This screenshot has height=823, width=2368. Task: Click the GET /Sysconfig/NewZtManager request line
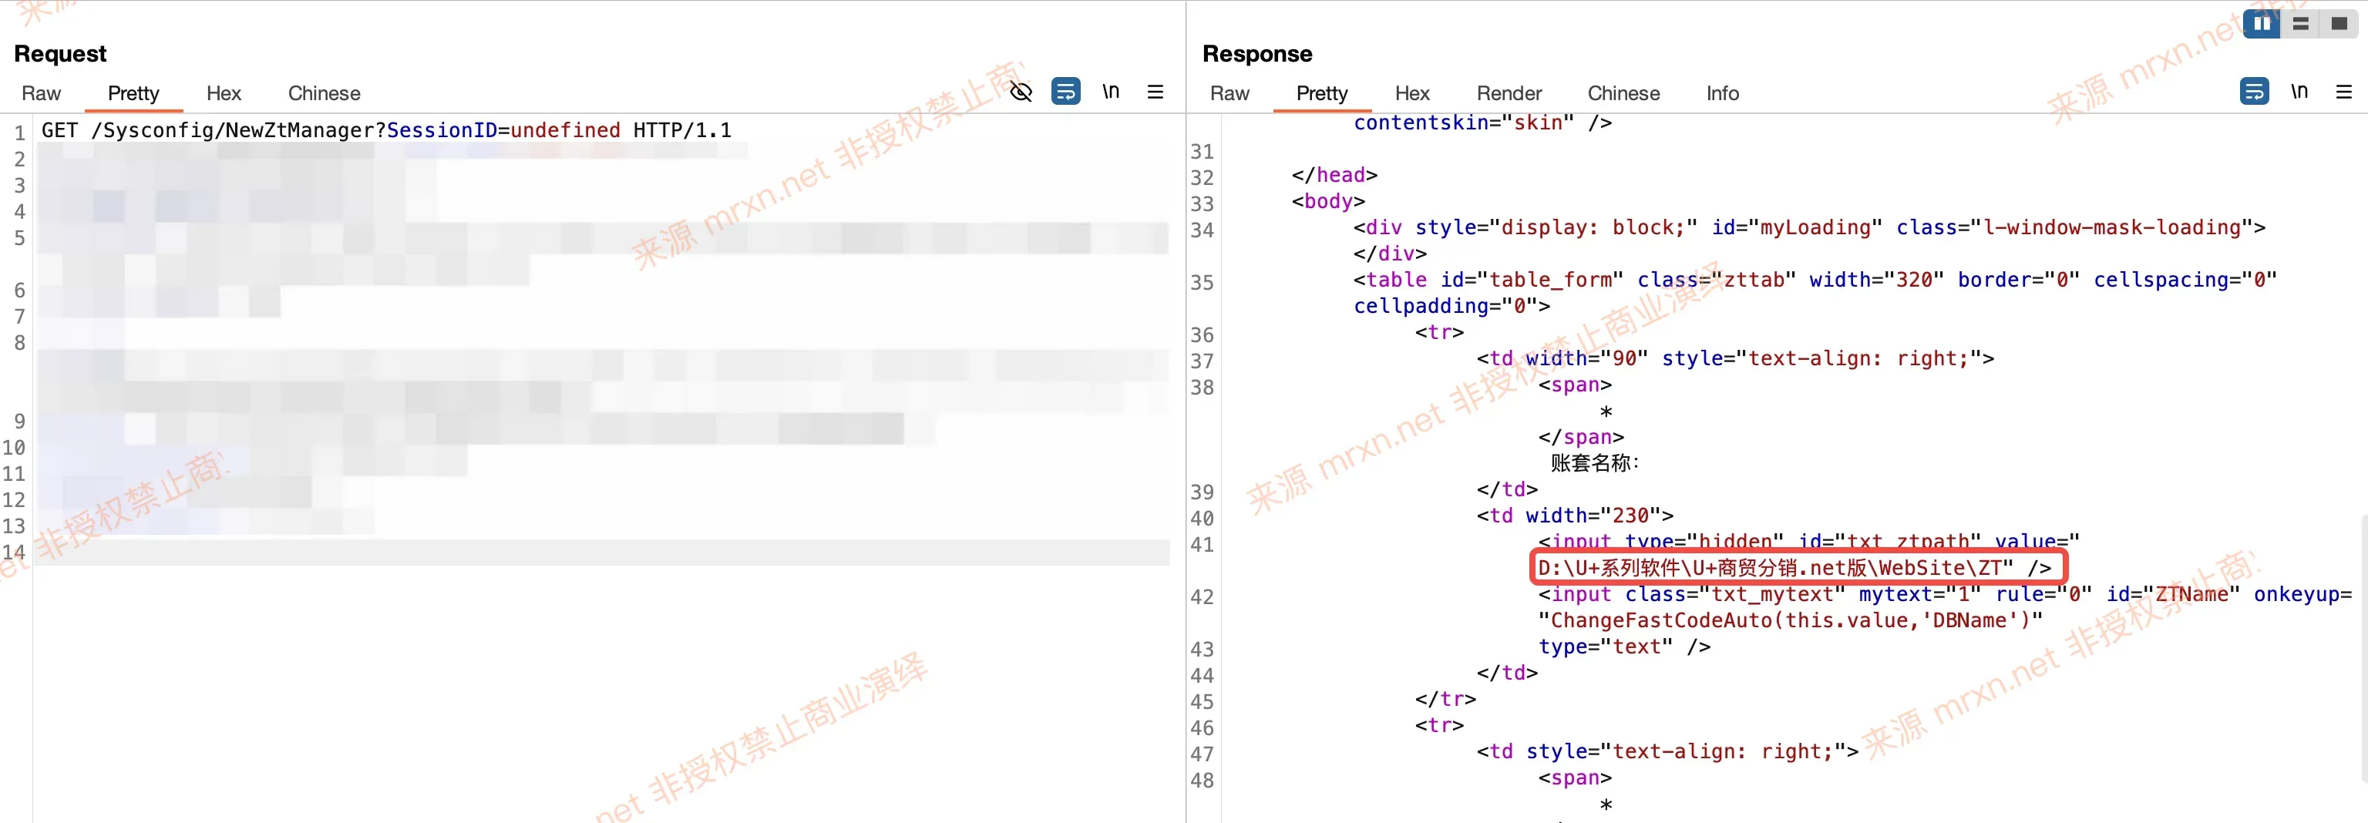click(x=387, y=130)
